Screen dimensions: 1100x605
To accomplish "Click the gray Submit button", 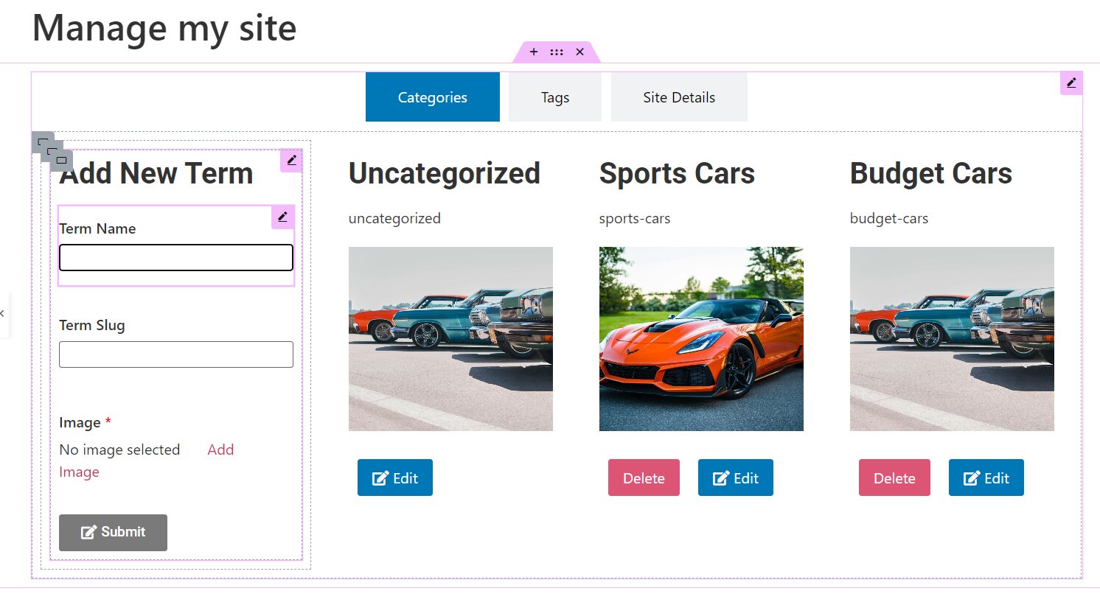I will point(113,533).
